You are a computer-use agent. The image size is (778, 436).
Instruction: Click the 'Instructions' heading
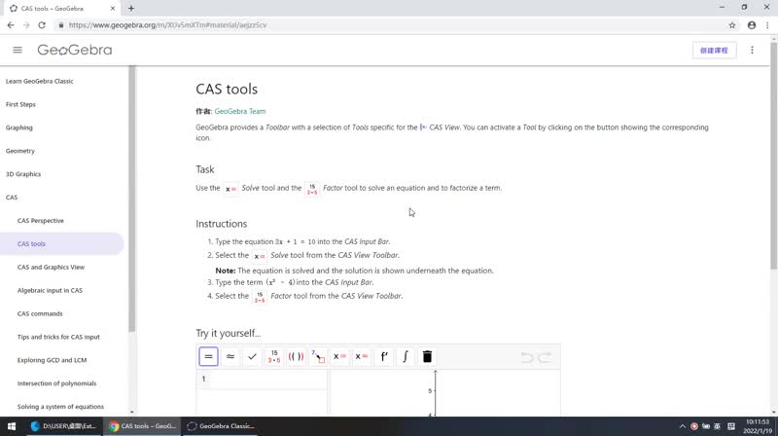[x=222, y=224]
